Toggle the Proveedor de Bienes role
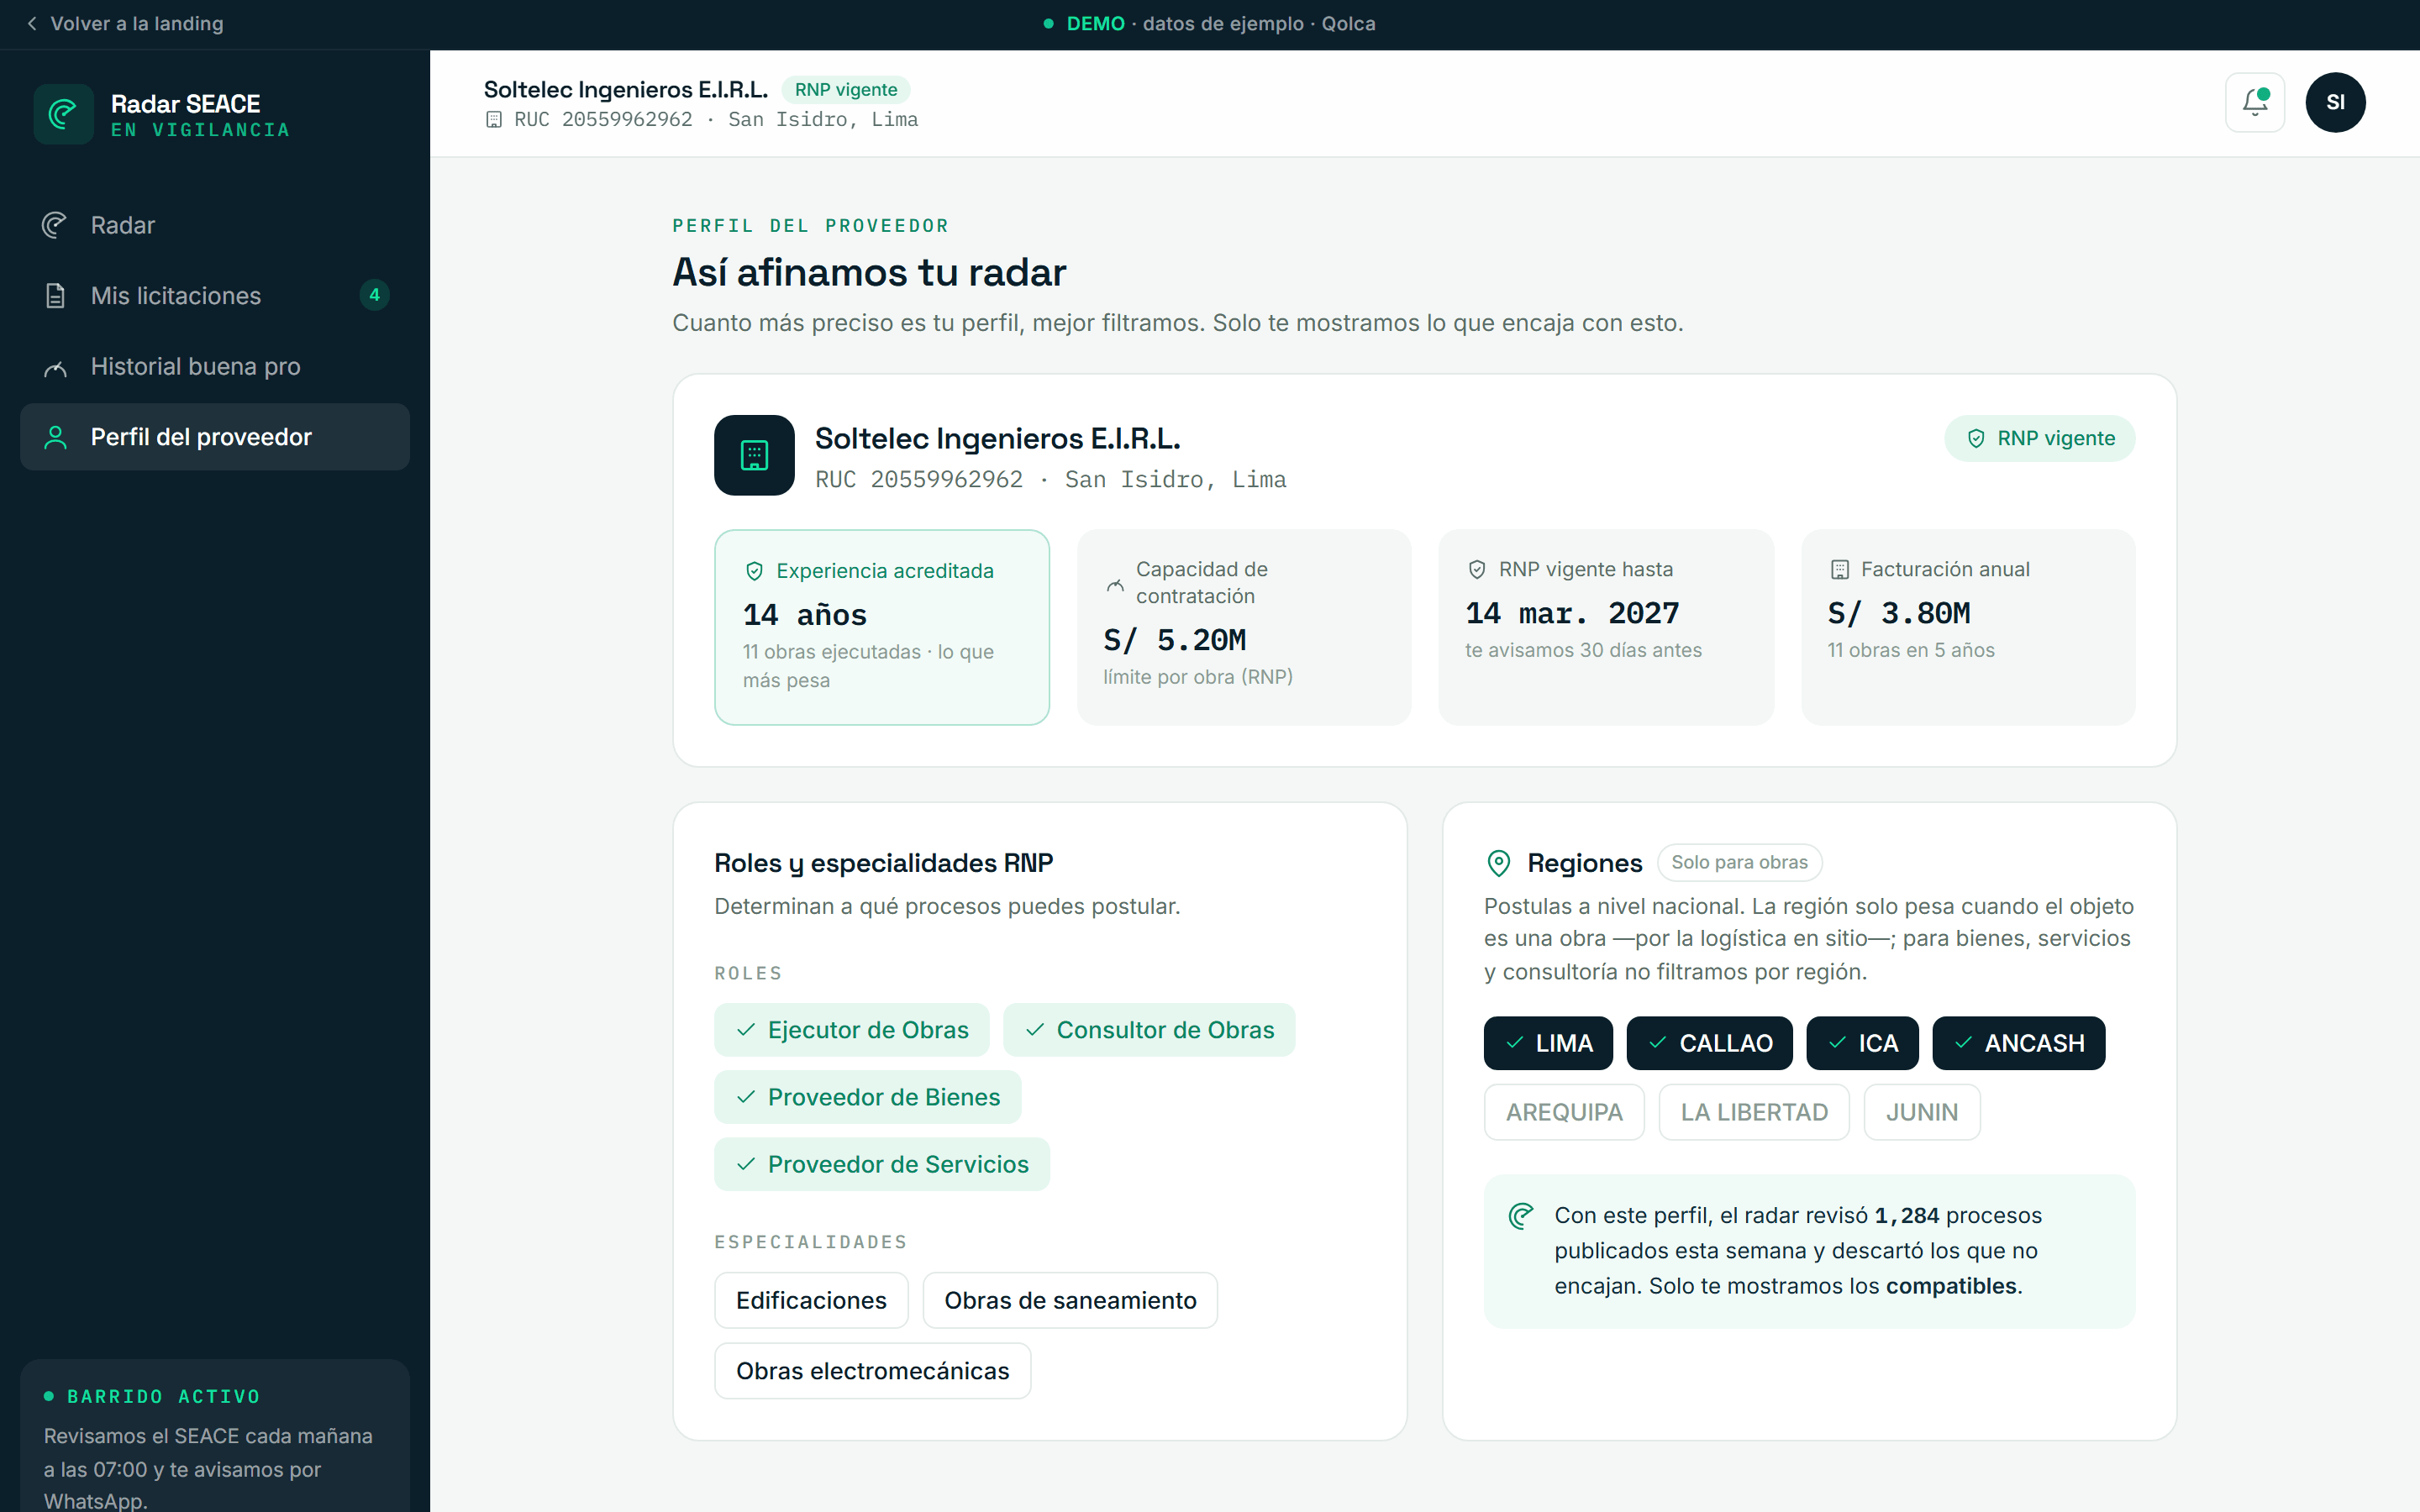 pos(867,1097)
